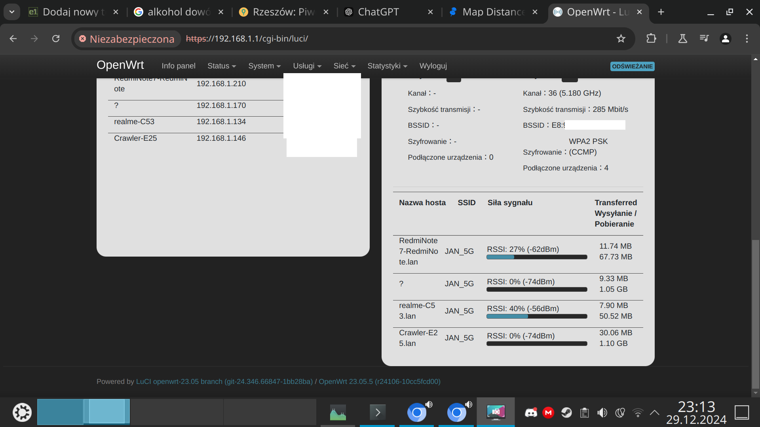Open the Chrome Labs flask icon
This screenshot has width=760, height=427.
683,38
